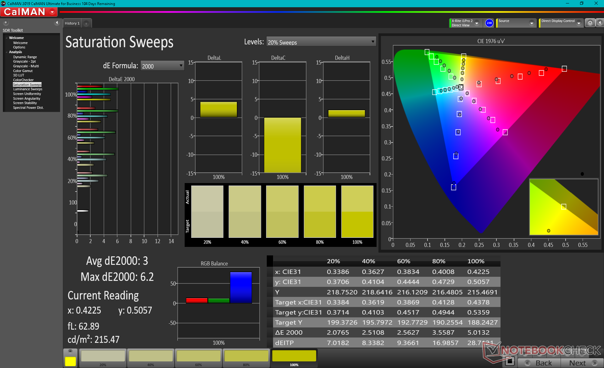Screen dimensions: 604x368
Task: Expand the X-Rite i1Pro 2 meter dropdown
Action: (x=477, y=23)
